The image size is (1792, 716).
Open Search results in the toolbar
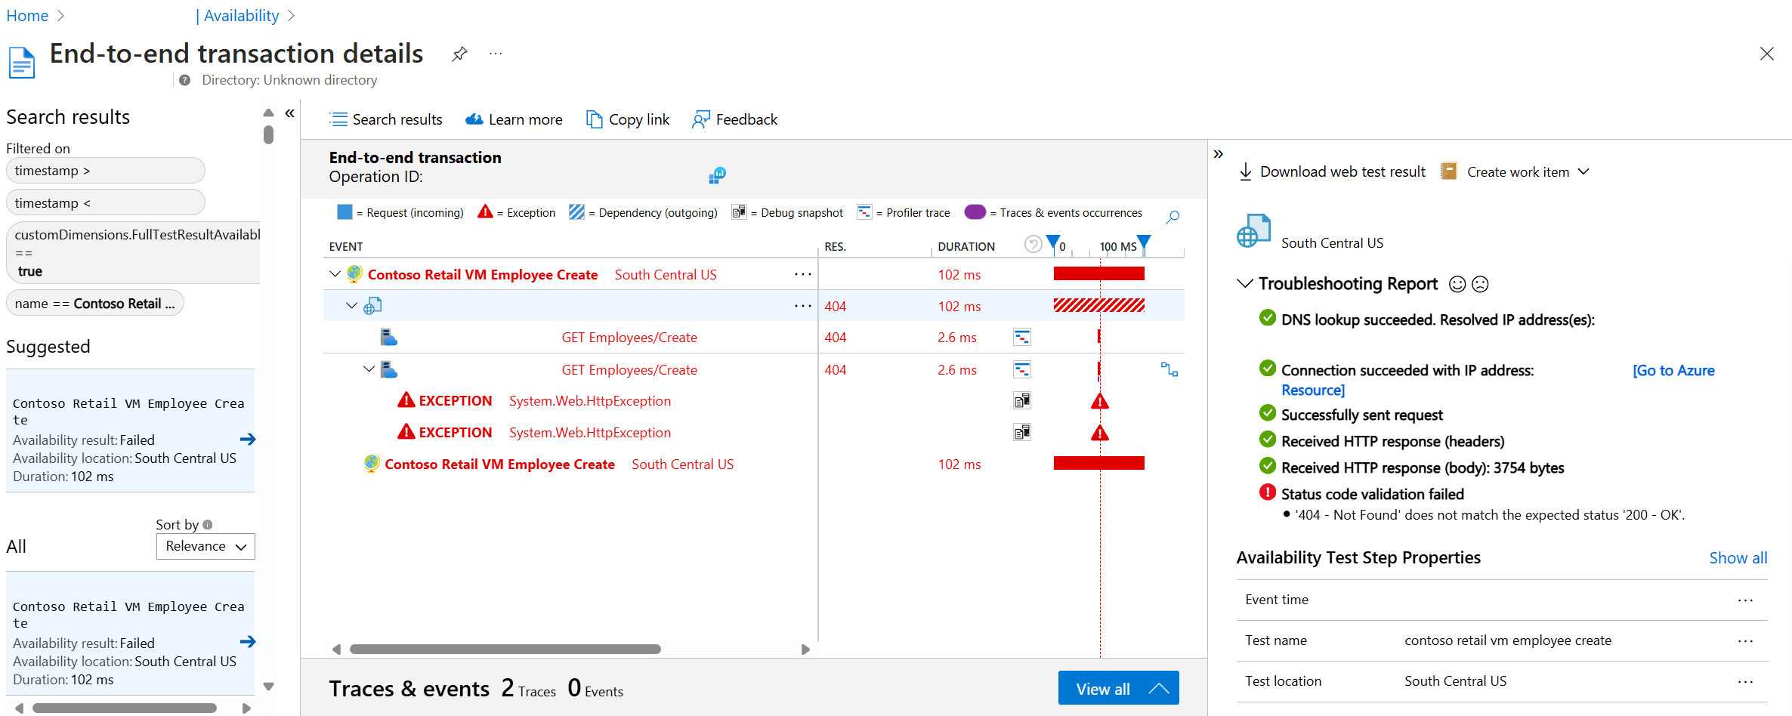tap(386, 119)
